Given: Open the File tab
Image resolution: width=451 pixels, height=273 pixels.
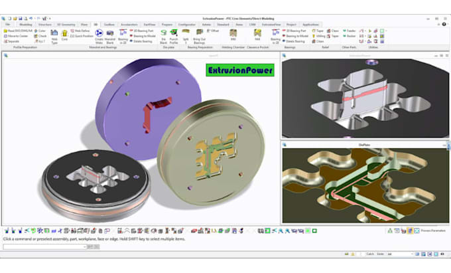Looking at the screenshot, I should pyautogui.click(x=8, y=25).
